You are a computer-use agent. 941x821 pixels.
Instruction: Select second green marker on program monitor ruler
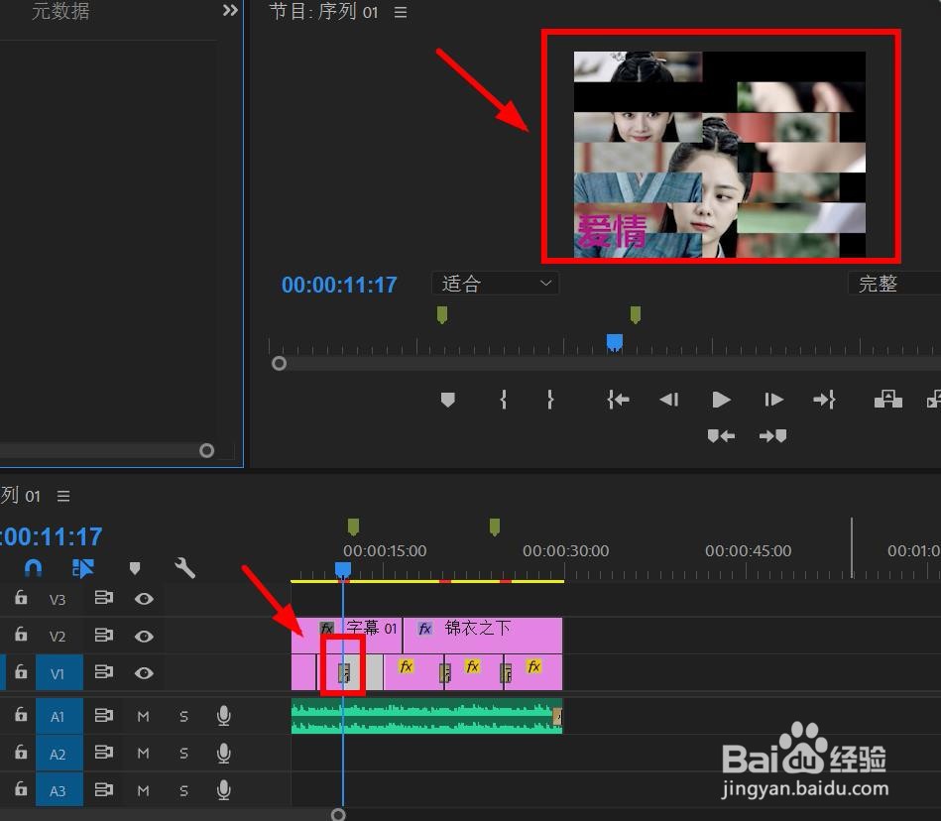(x=636, y=314)
